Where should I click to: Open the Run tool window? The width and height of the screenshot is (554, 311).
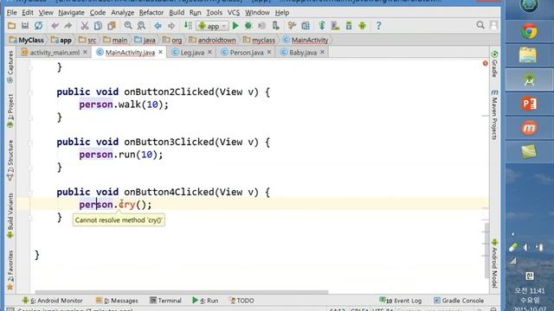pos(205,301)
